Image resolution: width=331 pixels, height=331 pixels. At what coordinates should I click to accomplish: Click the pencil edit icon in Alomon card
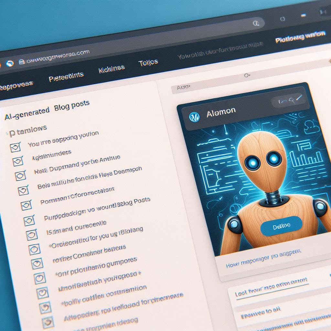[x=298, y=98]
